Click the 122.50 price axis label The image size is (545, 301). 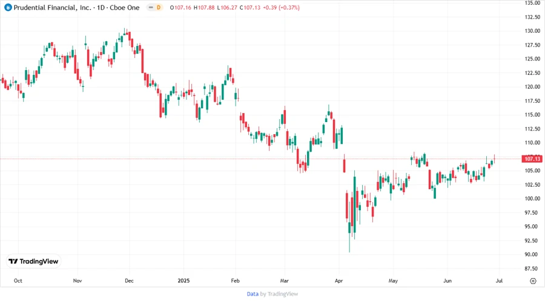pyautogui.click(x=532, y=73)
